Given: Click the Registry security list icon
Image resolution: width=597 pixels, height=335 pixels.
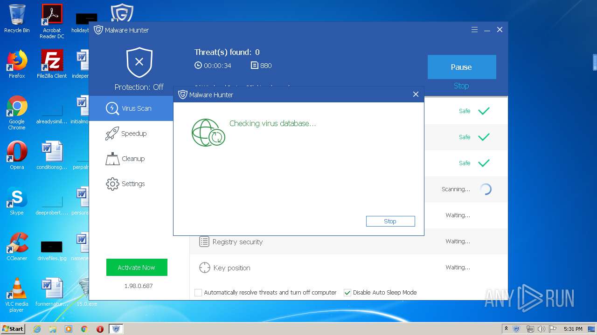Looking at the screenshot, I should pyautogui.click(x=204, y=241).
